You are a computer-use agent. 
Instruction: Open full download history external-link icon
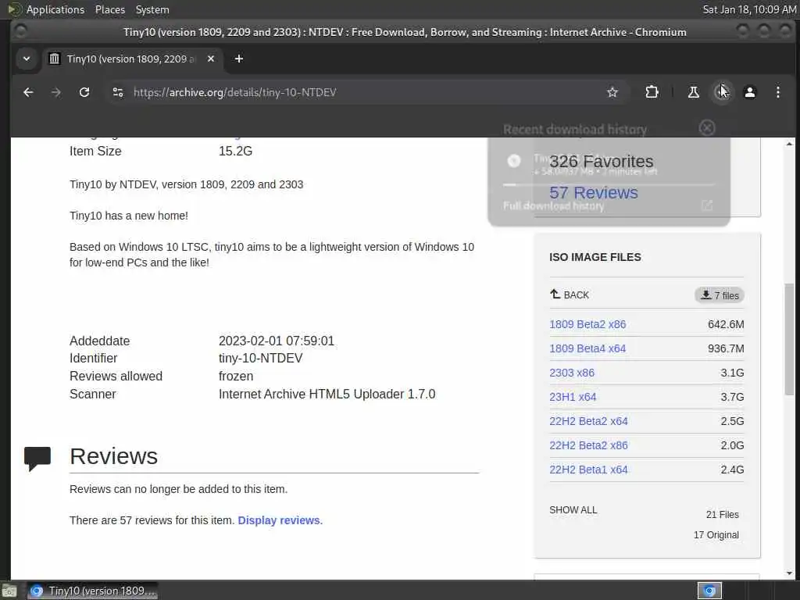(x=706, y=205)
